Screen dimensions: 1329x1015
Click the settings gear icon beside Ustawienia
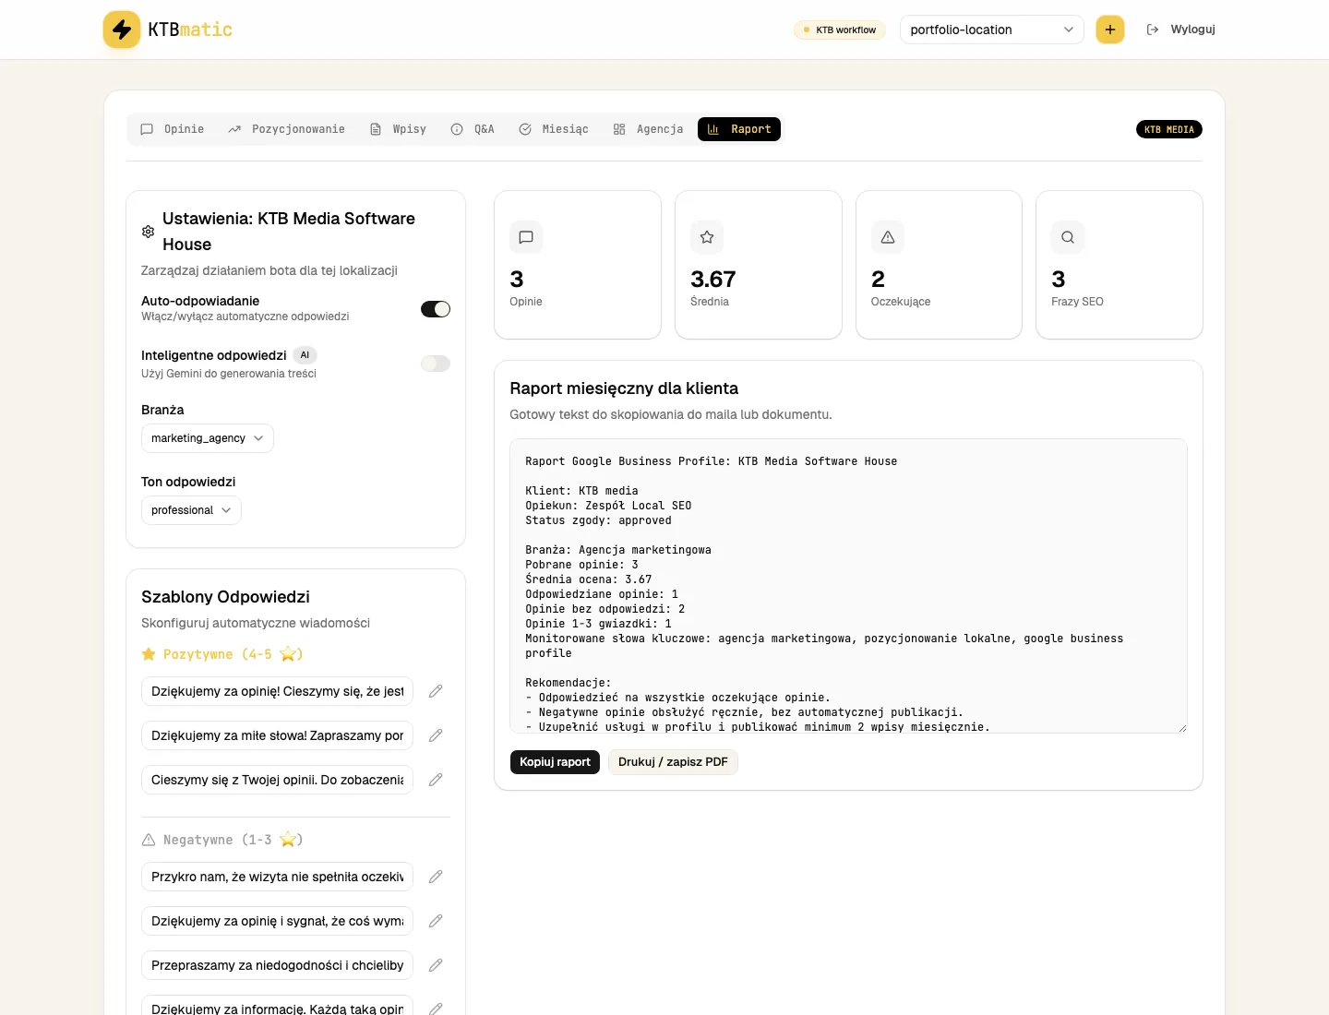click(x=148, y=232)
